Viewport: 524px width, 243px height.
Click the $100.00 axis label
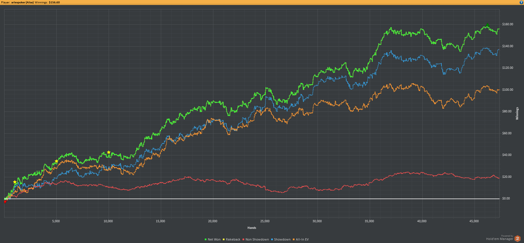click(508, 90)
